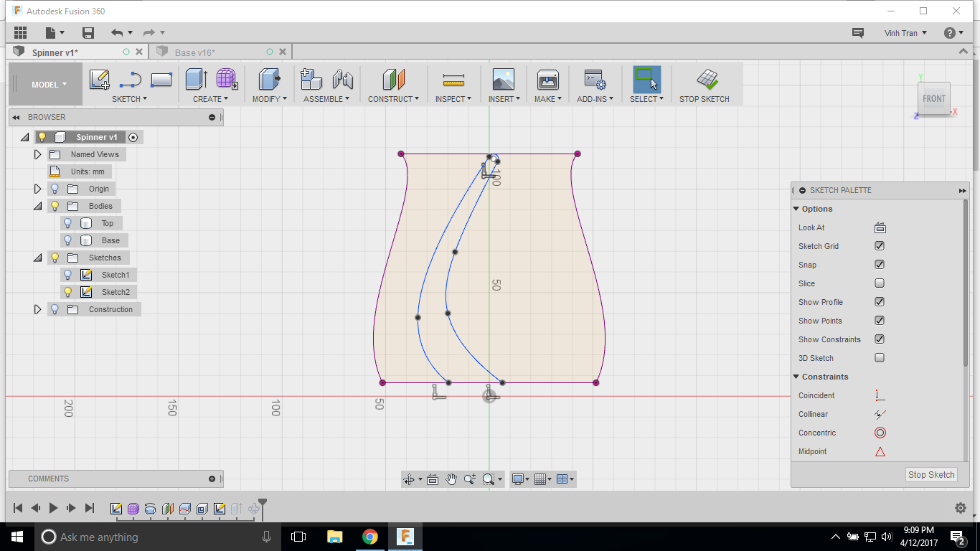Open the notifications comment icon

tap(857, 33)
